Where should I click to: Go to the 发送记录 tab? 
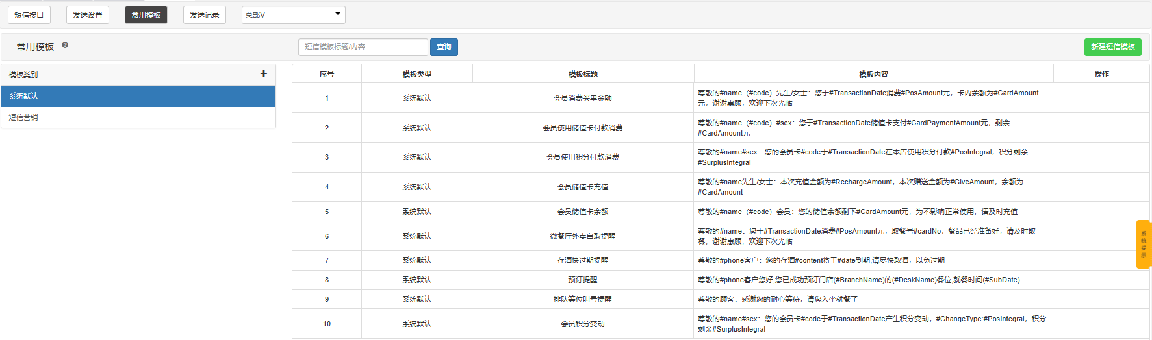205,15
